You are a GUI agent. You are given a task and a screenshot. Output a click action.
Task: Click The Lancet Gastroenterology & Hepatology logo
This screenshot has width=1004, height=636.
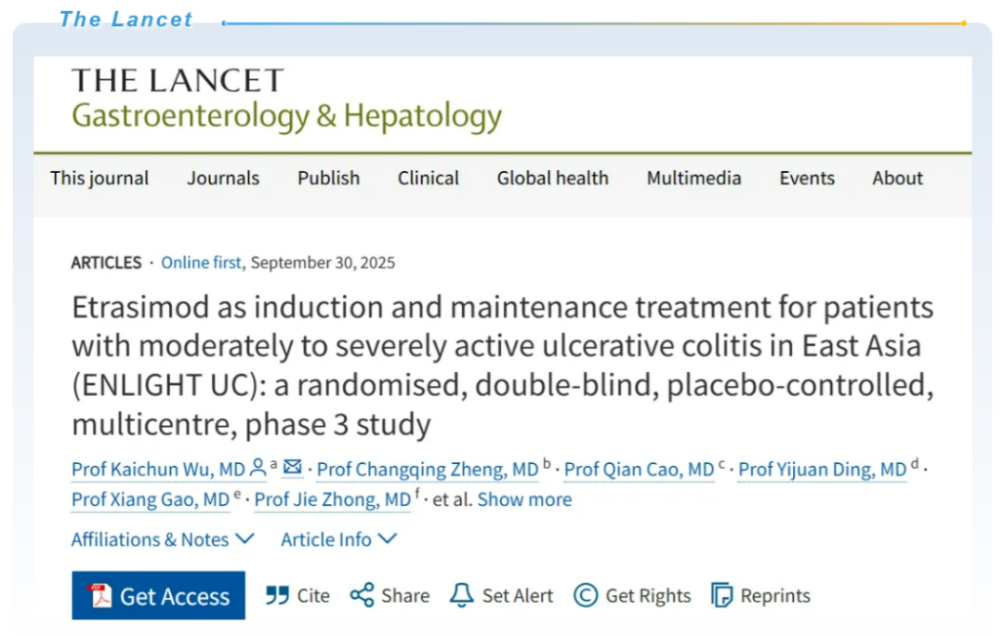click(x=286, y=99)
